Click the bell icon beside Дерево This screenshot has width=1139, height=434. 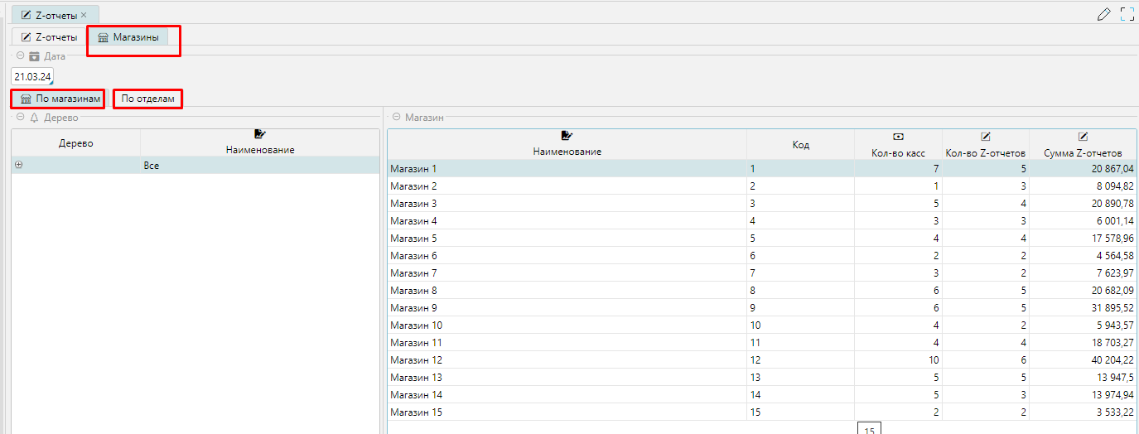[x=34, y=118]
